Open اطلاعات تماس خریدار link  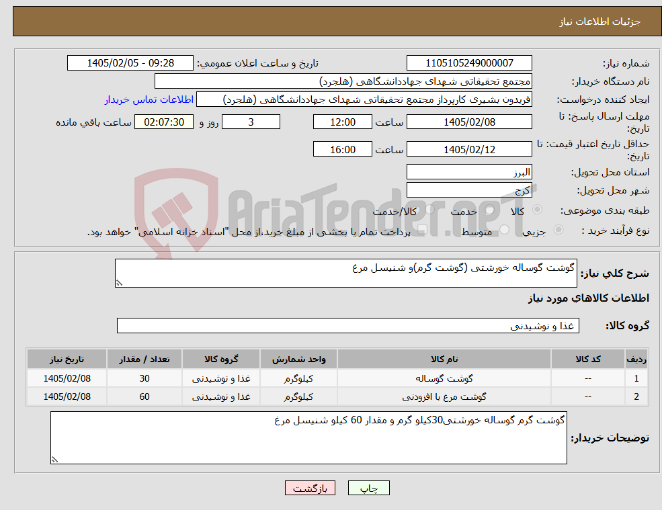[149, 99]
